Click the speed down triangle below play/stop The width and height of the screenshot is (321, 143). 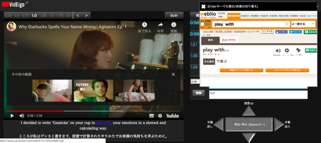(249, 138)
